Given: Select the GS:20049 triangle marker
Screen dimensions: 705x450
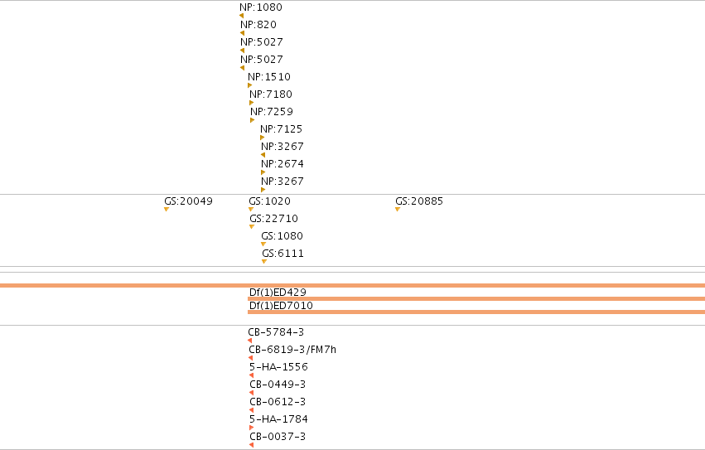Looking at the screenshot, I should point(167,209).
